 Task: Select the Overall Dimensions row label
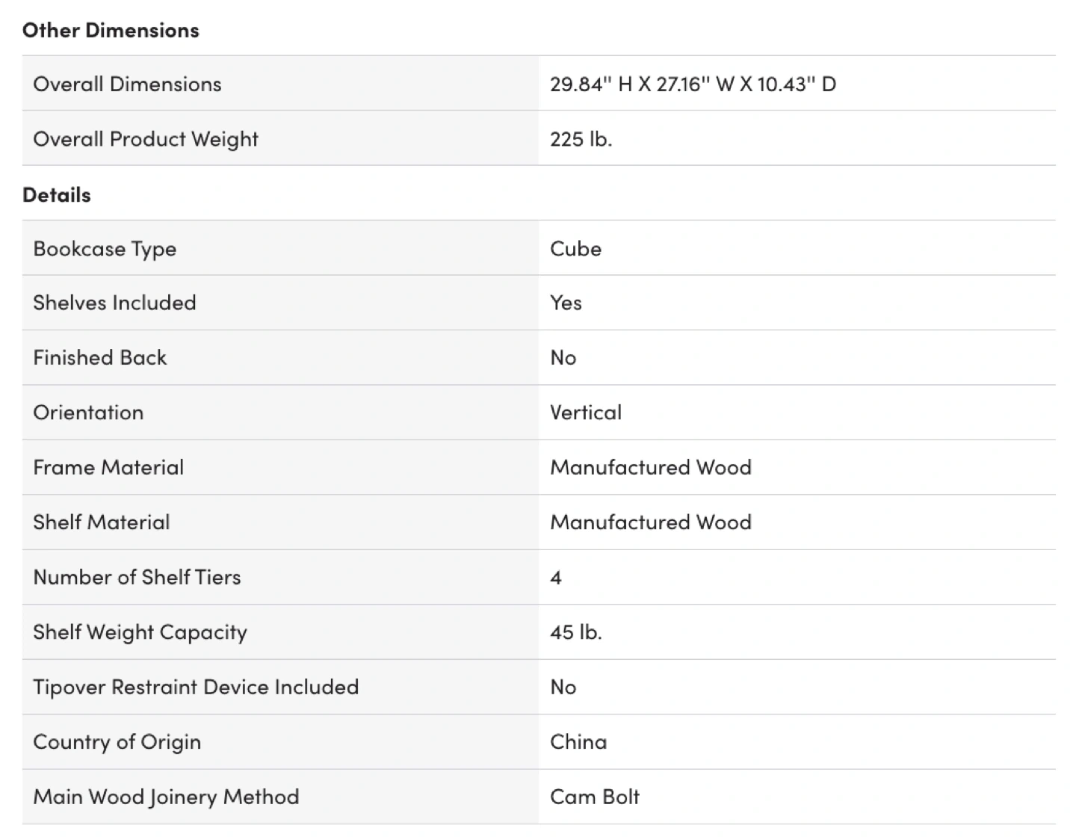127,84
